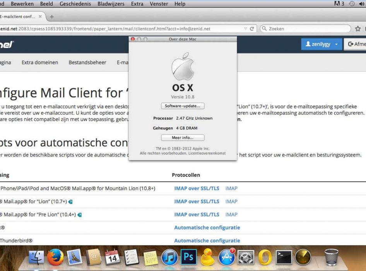Viewport: 366px width, 271px height.
Task: Go to Bestandsbeheer in cPanel nav
Action: 87,62
